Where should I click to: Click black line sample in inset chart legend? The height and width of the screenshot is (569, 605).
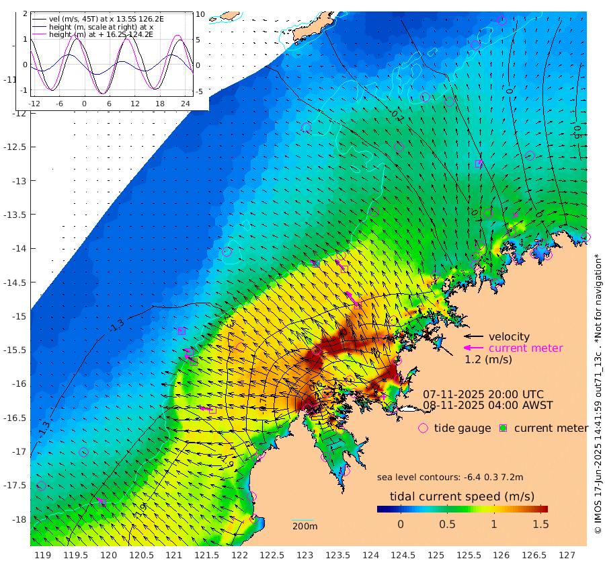(x=39, y=19)
